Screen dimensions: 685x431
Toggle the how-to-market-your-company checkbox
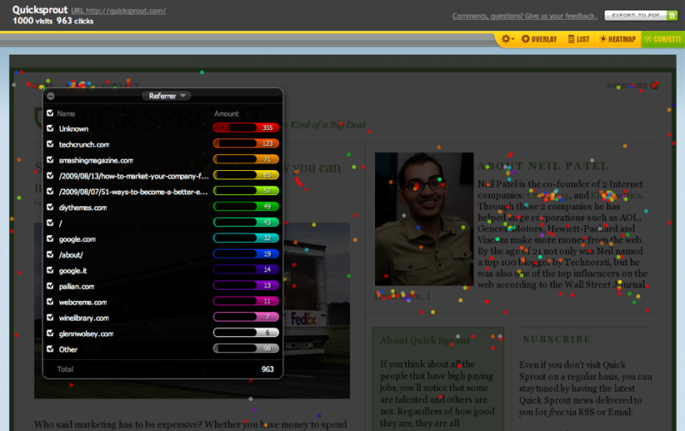click(x=51, y=175)
